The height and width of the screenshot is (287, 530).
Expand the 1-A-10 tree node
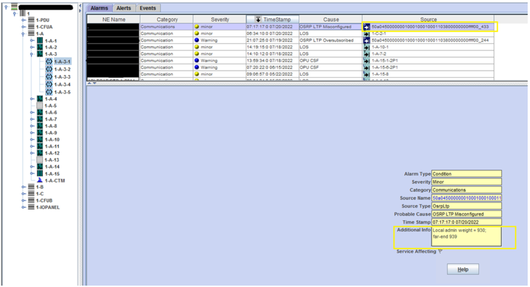tap(32, 139)
